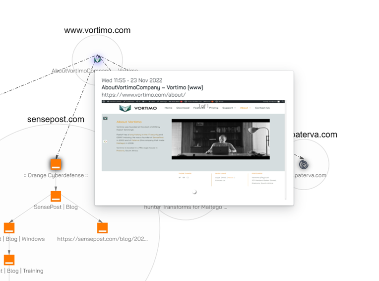The width and height of the screenshot is (379, 281).
Task: Select the Vortimo node icon under www.vortimo.com
Action: tap(98, 59)
